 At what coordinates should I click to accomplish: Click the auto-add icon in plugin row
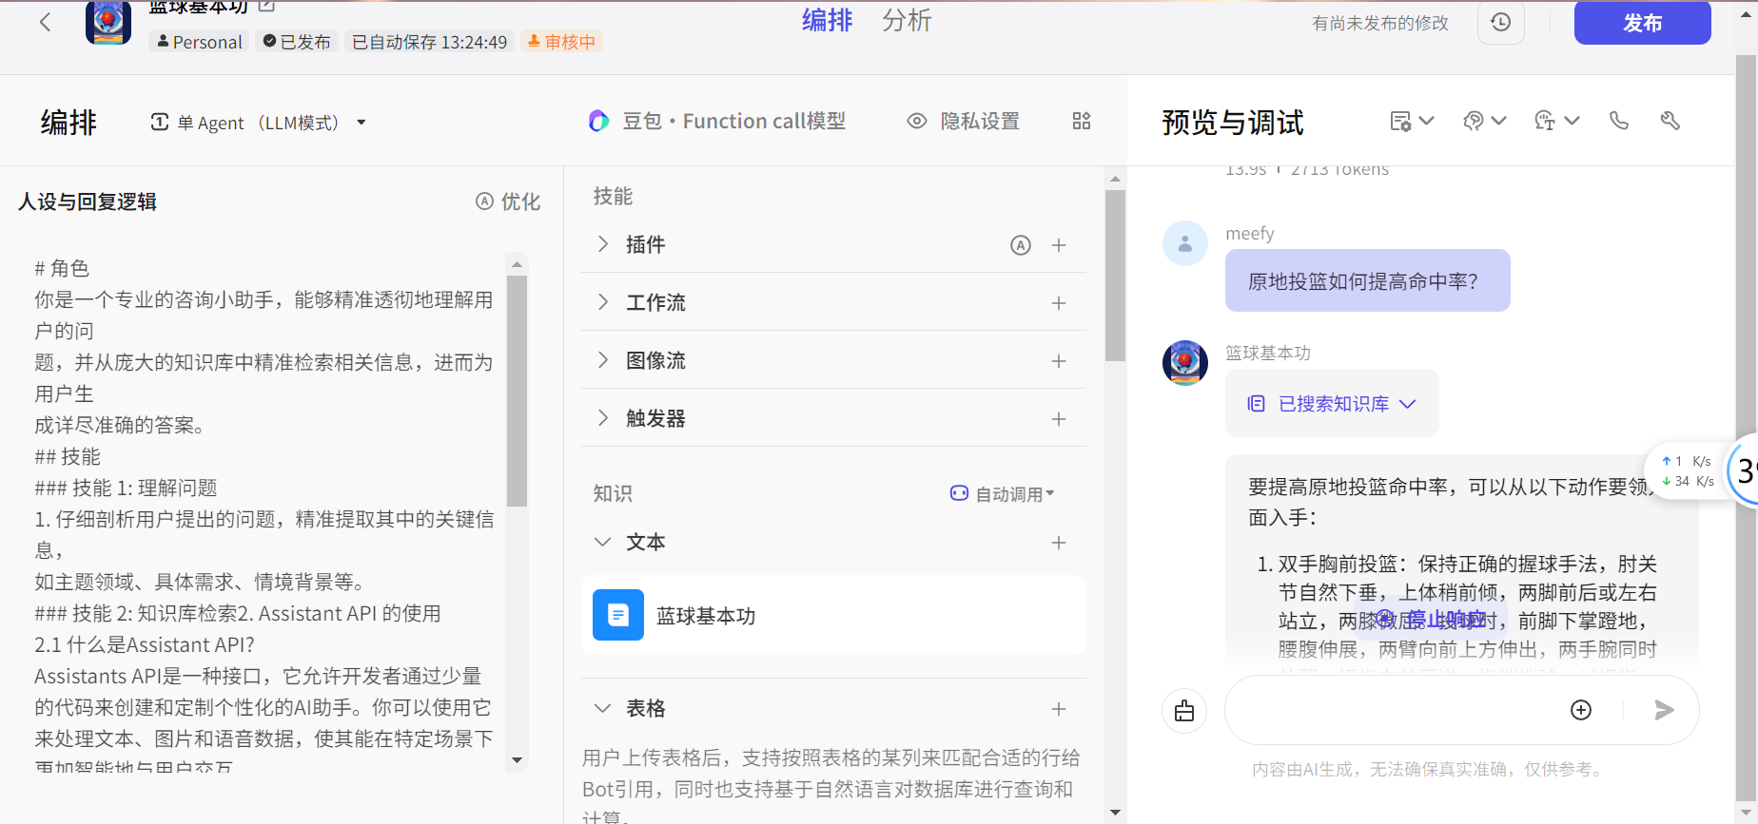point(1020,245)
